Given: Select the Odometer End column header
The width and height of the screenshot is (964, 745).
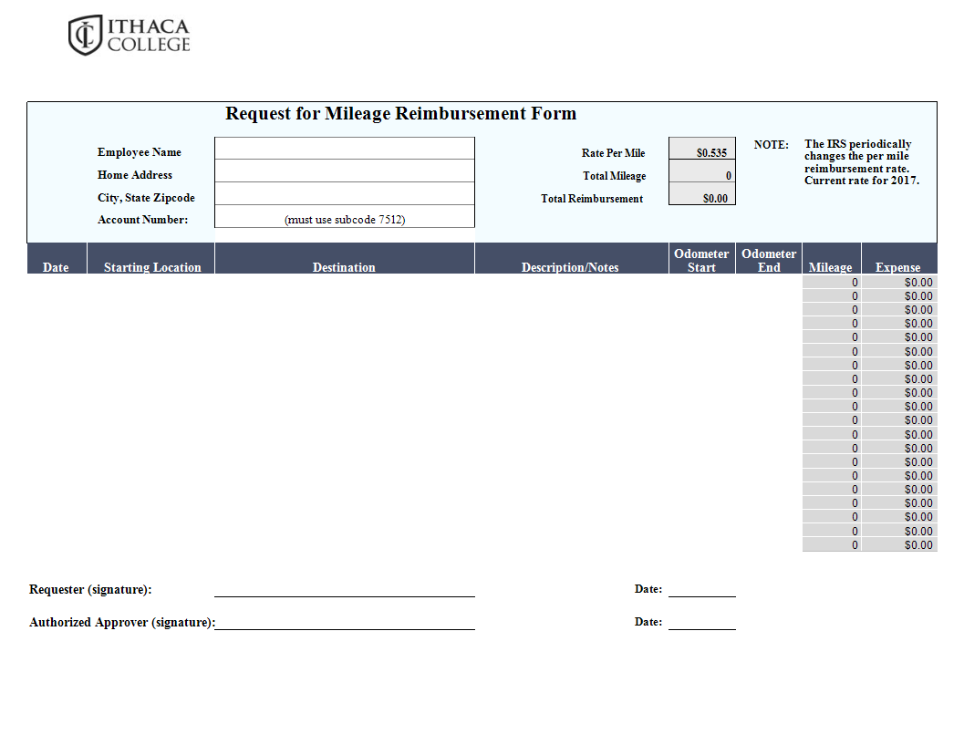Looking at the screenshot, I should tap(769, 260).
